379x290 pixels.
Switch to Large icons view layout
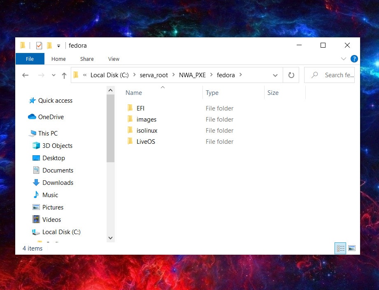[352, 248]
